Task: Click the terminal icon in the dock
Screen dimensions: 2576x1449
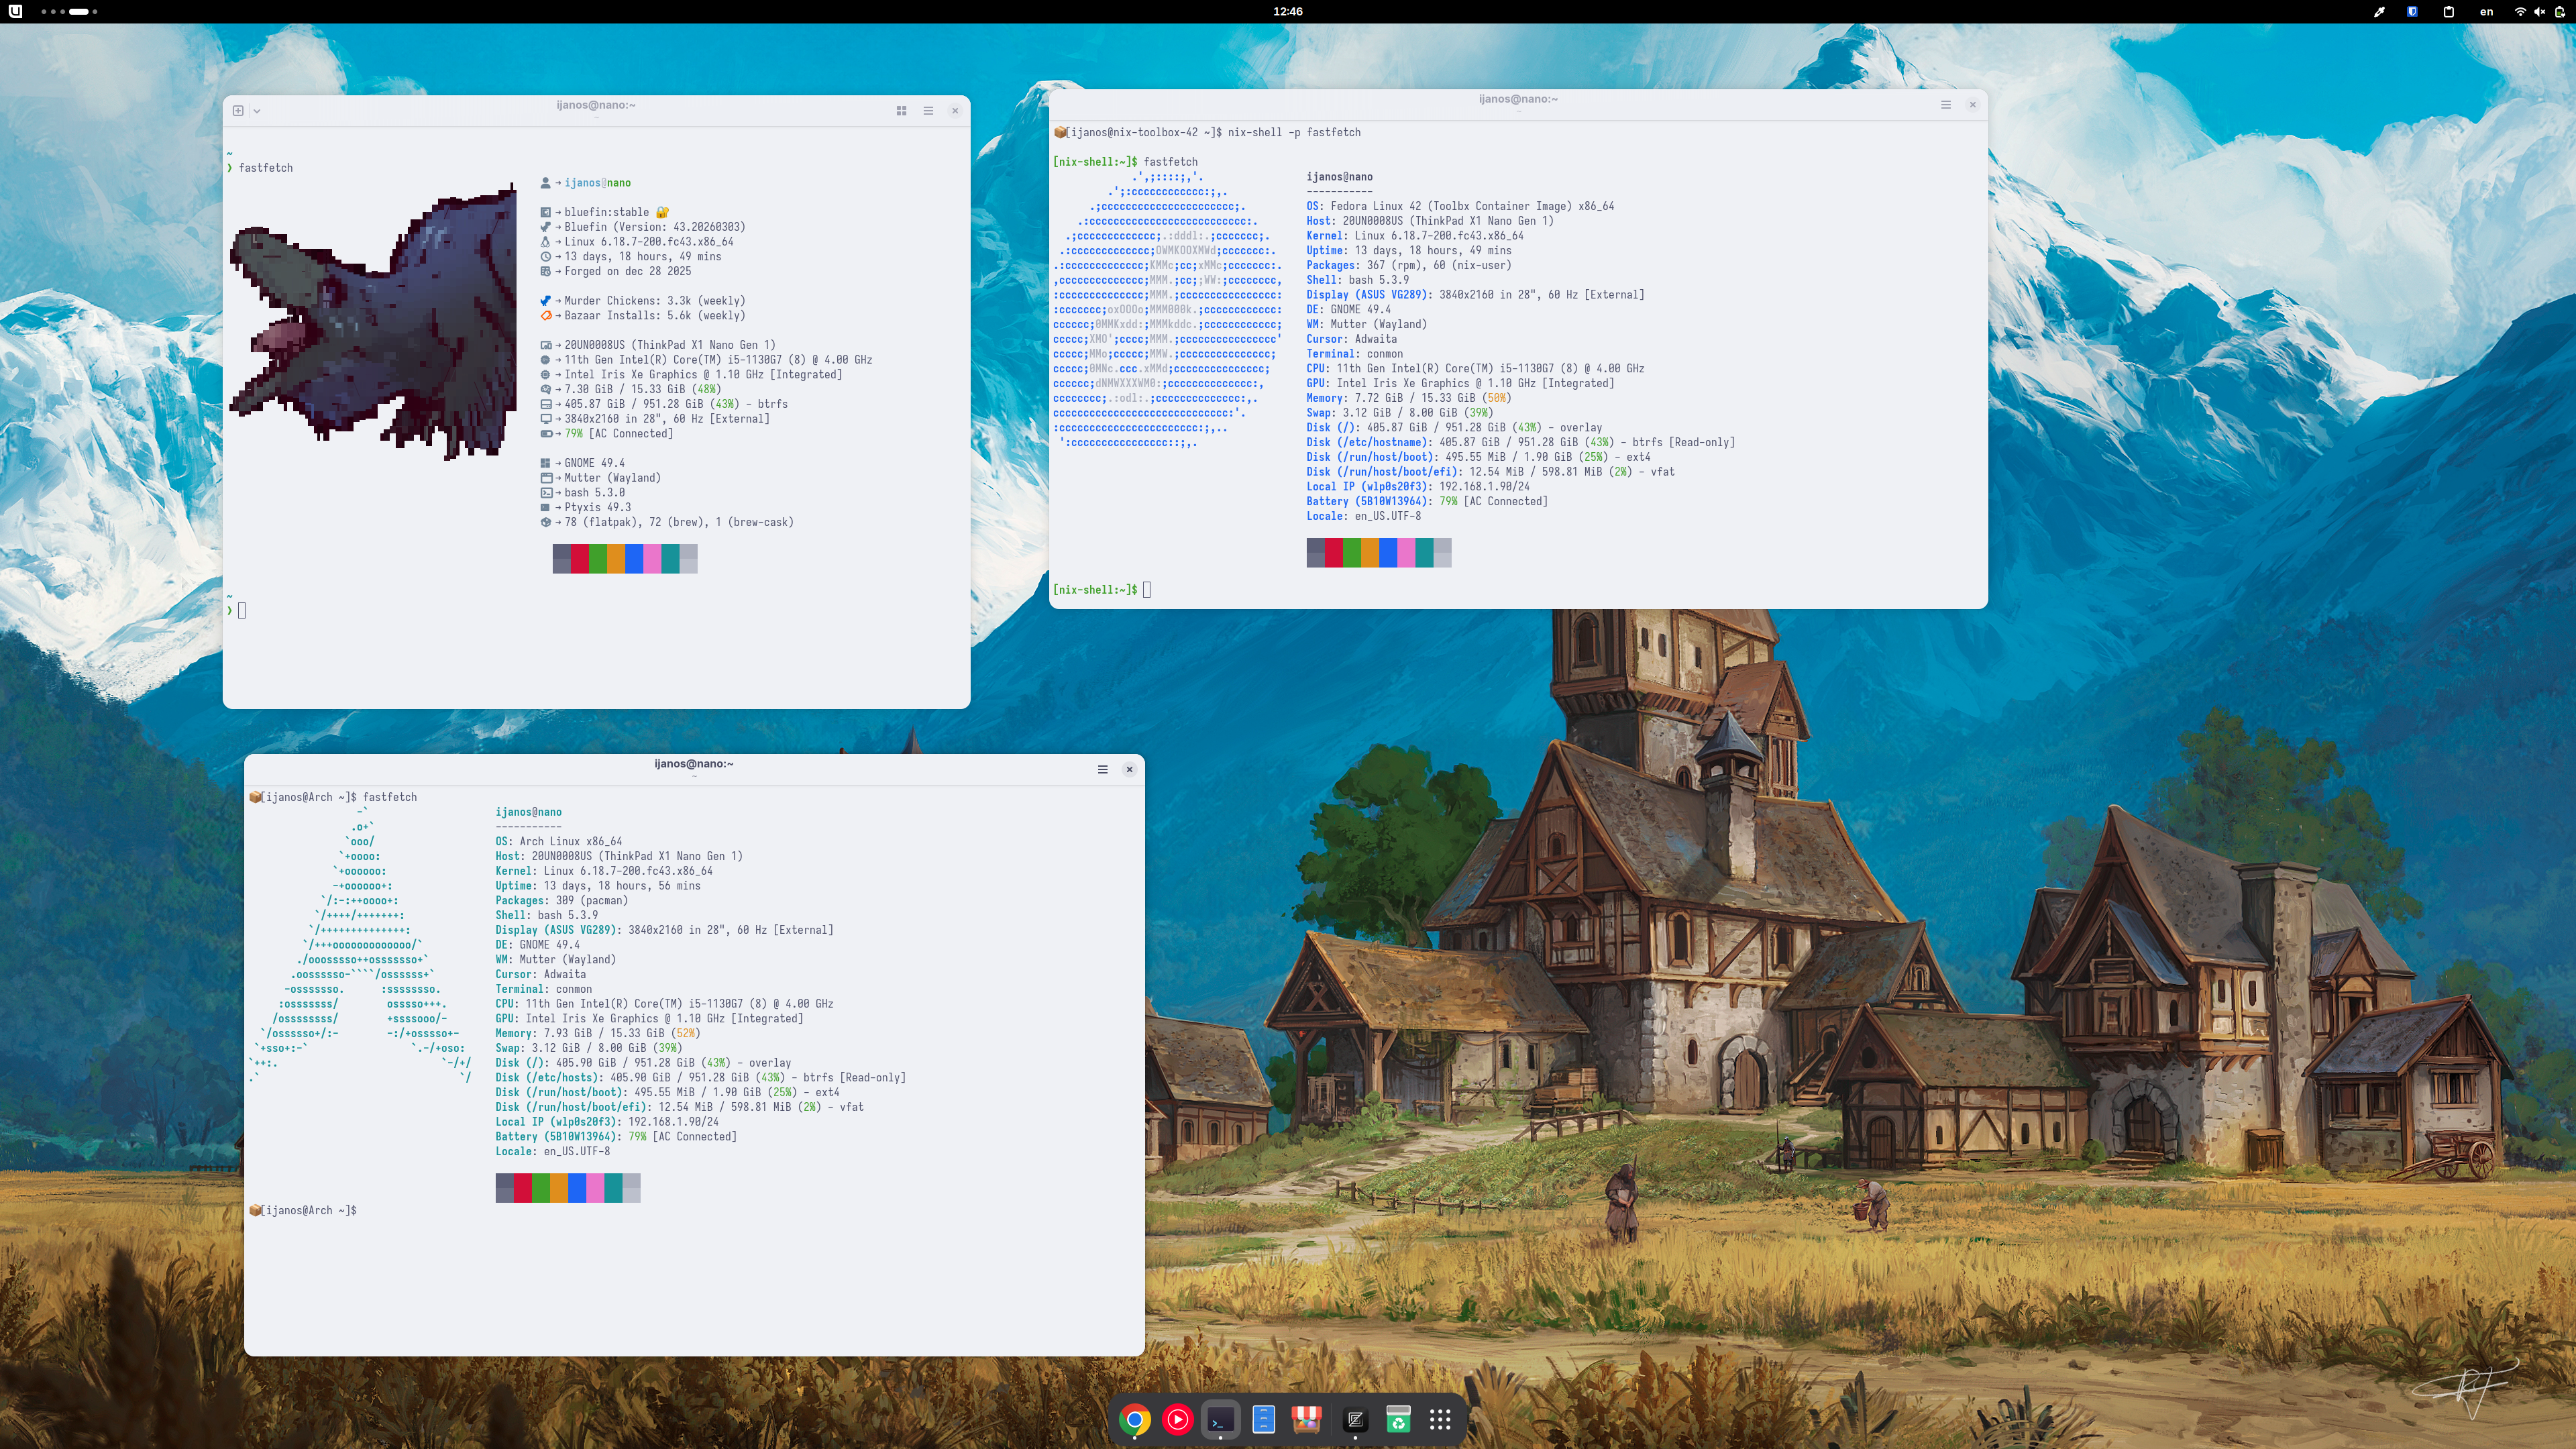Action: (x=1220, y=1419)
